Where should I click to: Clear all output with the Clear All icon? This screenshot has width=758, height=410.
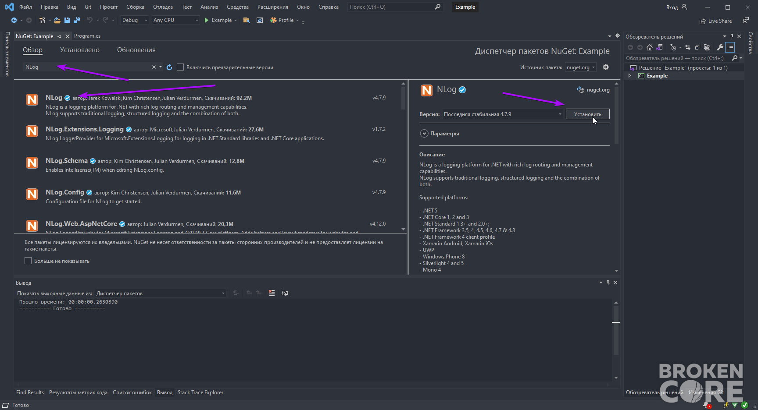[272, 293]
